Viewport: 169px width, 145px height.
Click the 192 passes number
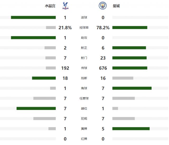pos(65,68)
